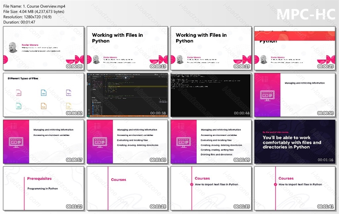Select the thumbnail stamped 00:00:06
This screenshot has height=214, width=339.
coord(43,48)
